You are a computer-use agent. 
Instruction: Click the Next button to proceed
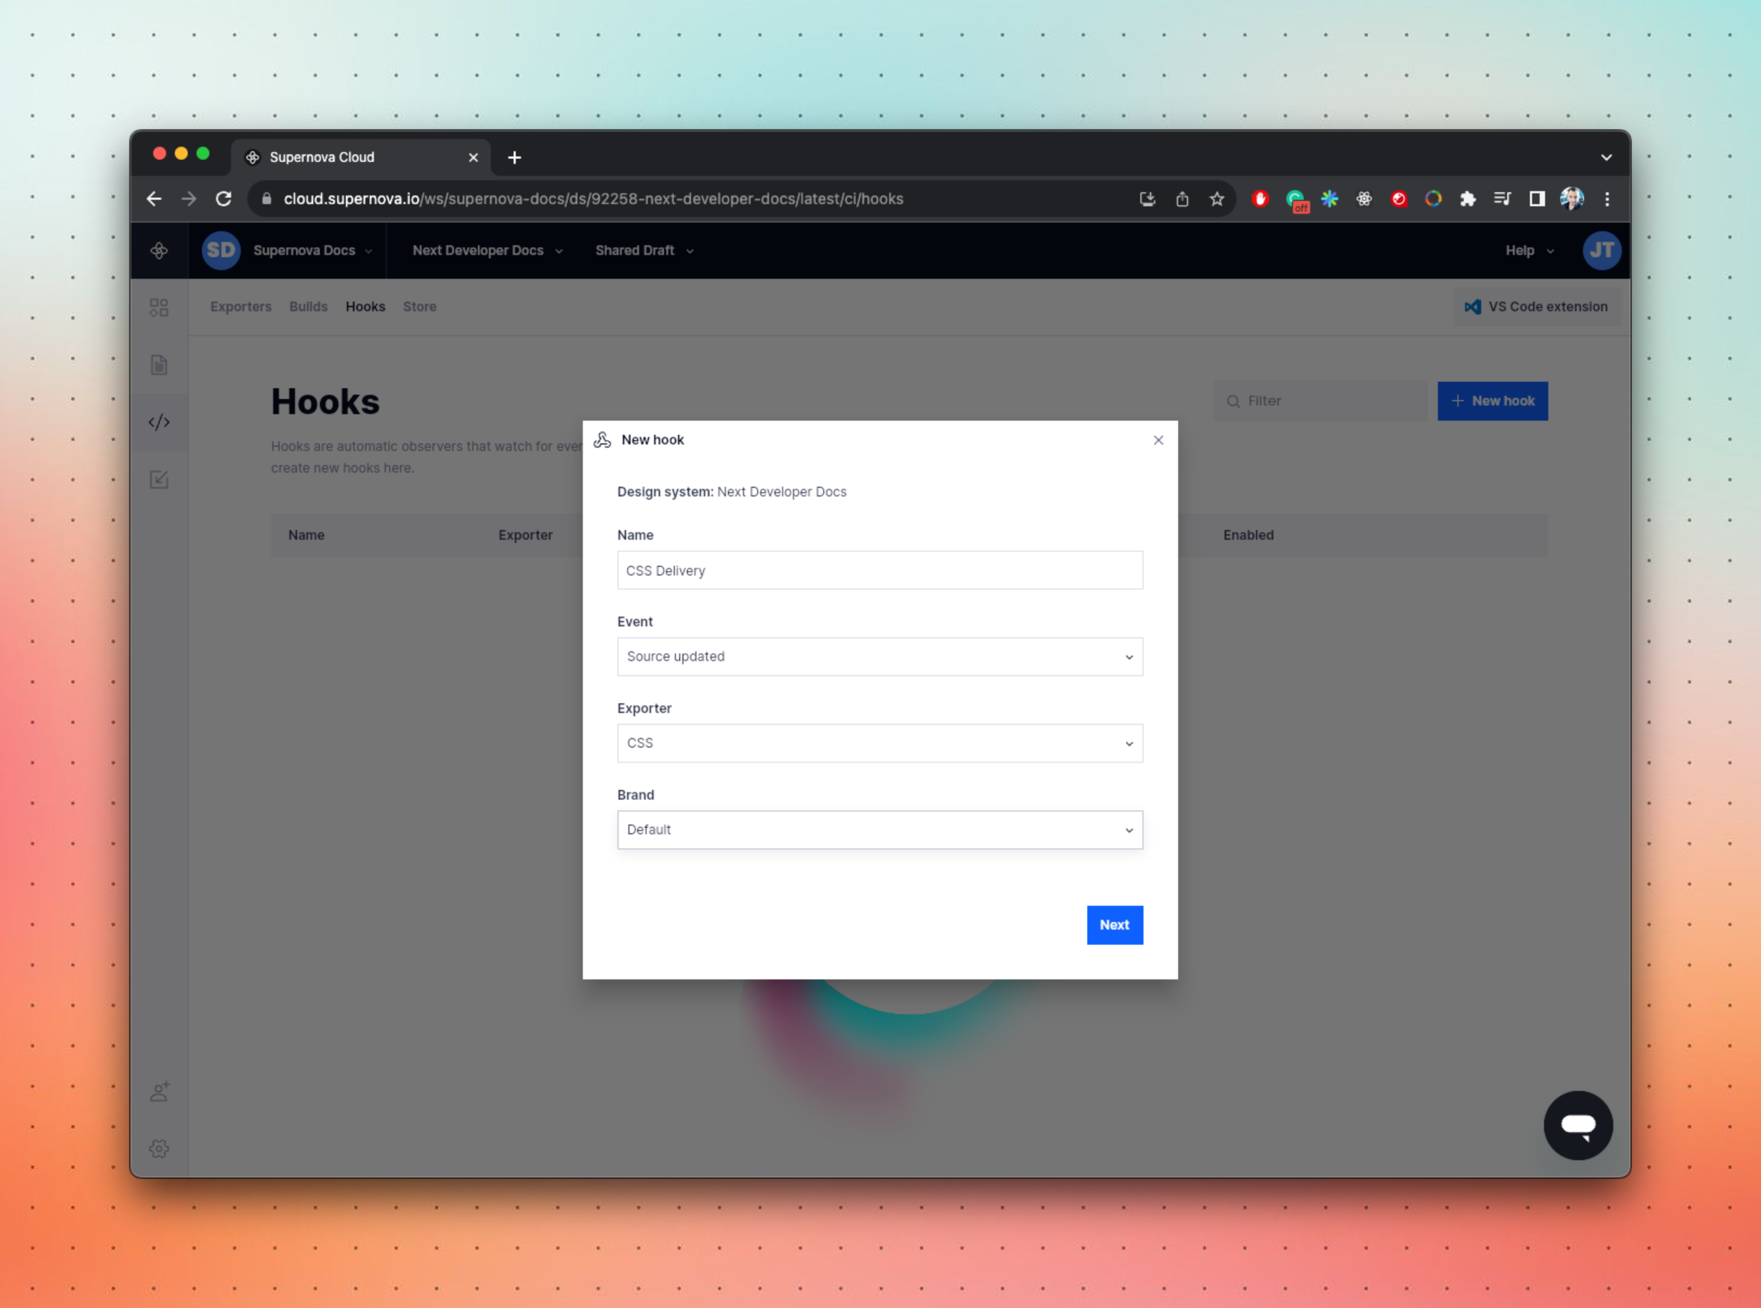point(1114,923)
